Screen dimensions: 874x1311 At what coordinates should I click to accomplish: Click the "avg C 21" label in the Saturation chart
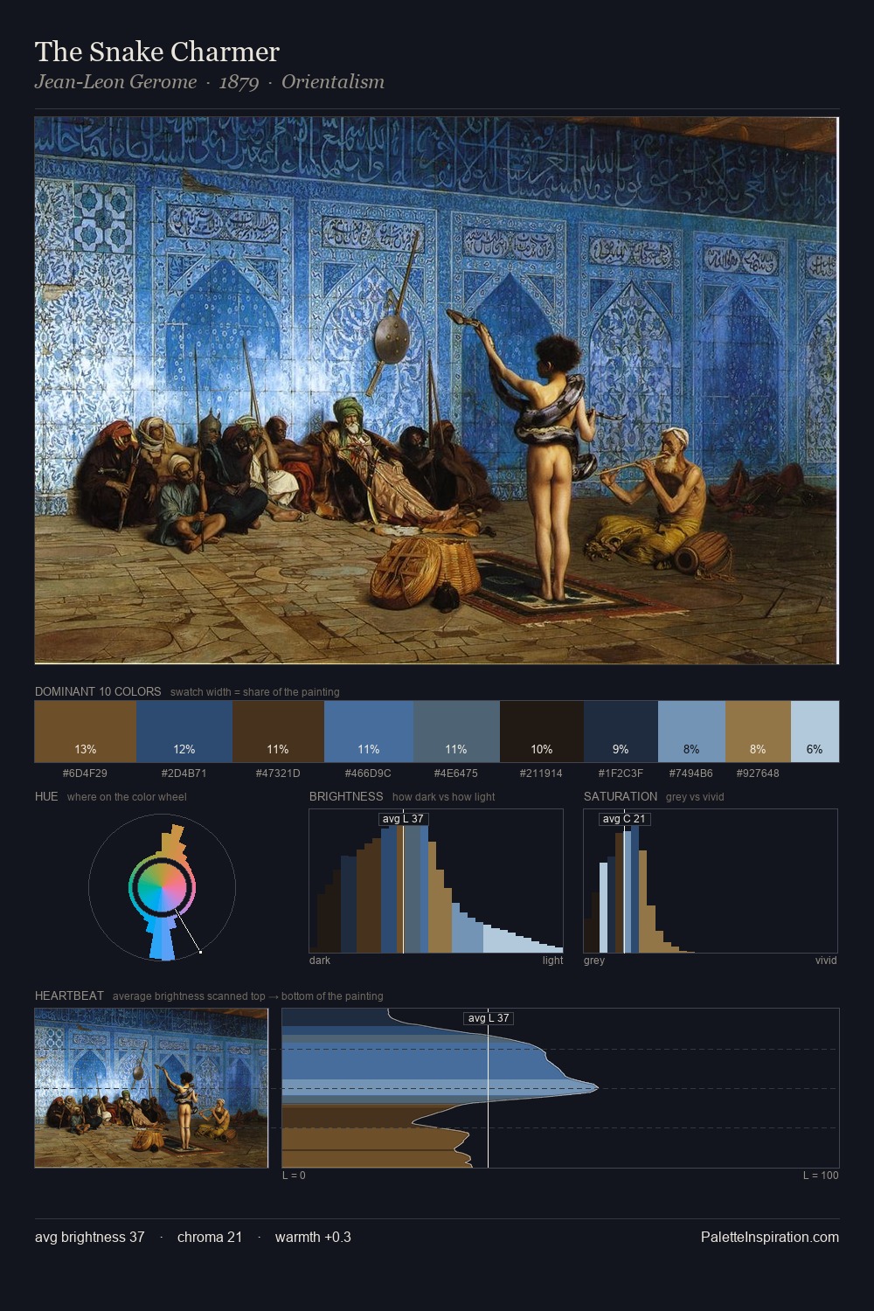pyautogui.click(x=624, y=819)
